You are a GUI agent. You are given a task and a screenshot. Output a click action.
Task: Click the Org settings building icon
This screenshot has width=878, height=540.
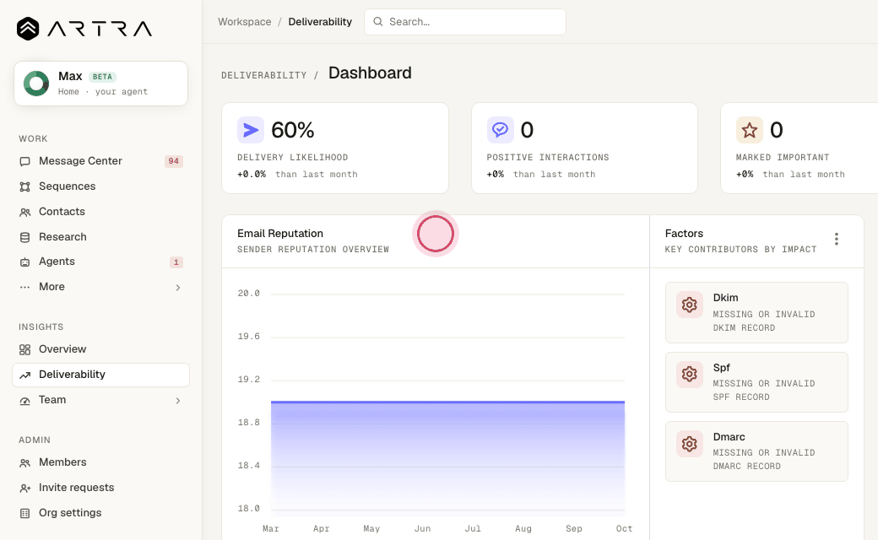coord(24,513)
